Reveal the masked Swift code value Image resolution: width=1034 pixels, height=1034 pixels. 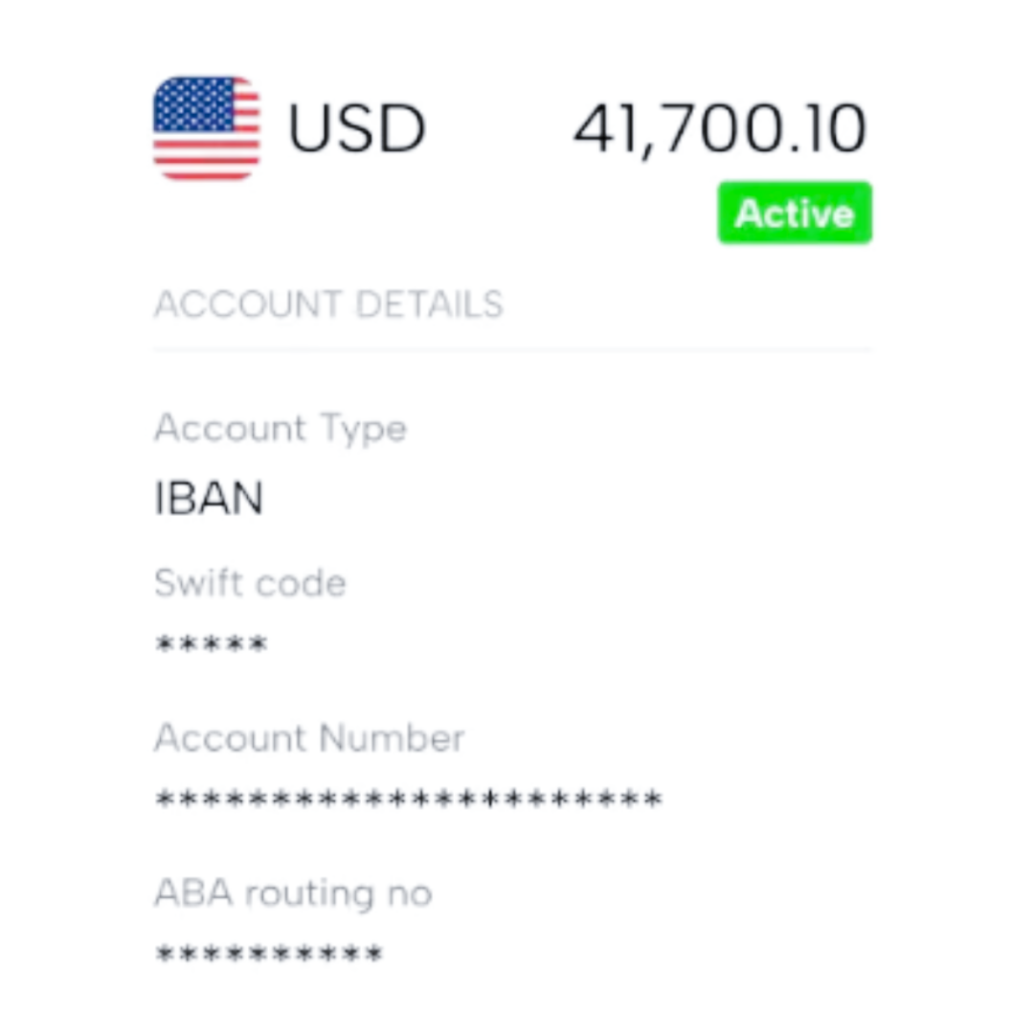click(212, 644)
